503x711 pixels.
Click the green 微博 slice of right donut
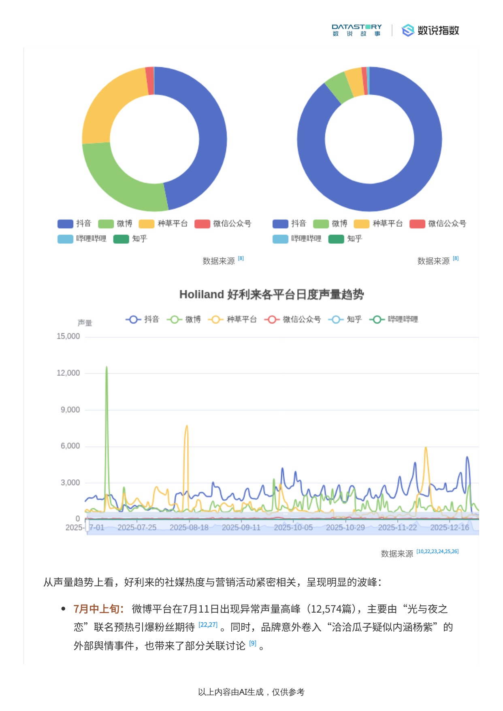(x=339, y=88)
